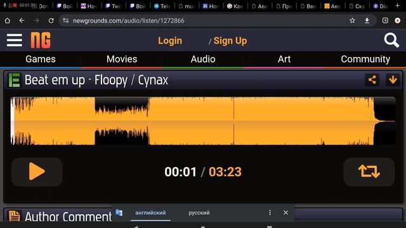The image size is (406, 228).
Task: Open the Community section
Action: tap(365, 59)
